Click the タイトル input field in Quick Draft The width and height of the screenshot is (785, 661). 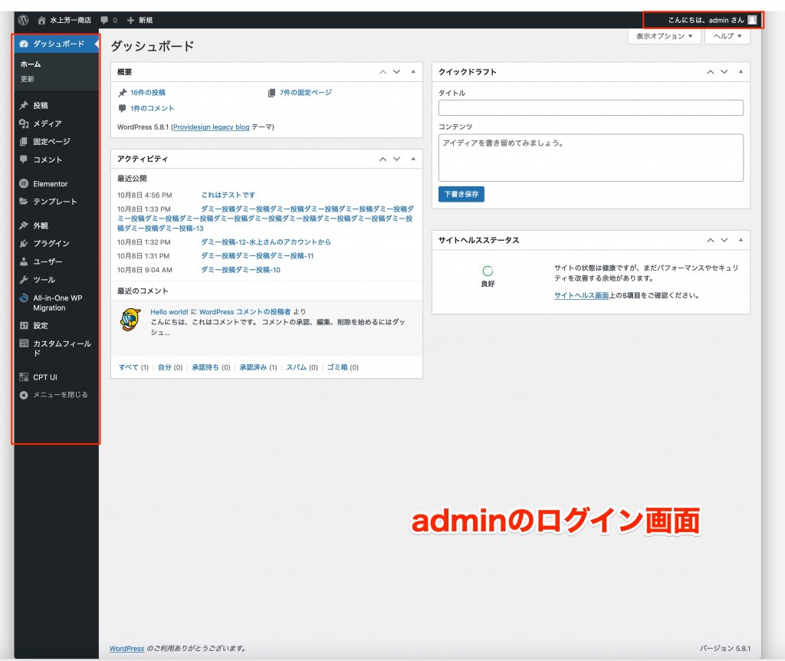(x=590, y=108)
